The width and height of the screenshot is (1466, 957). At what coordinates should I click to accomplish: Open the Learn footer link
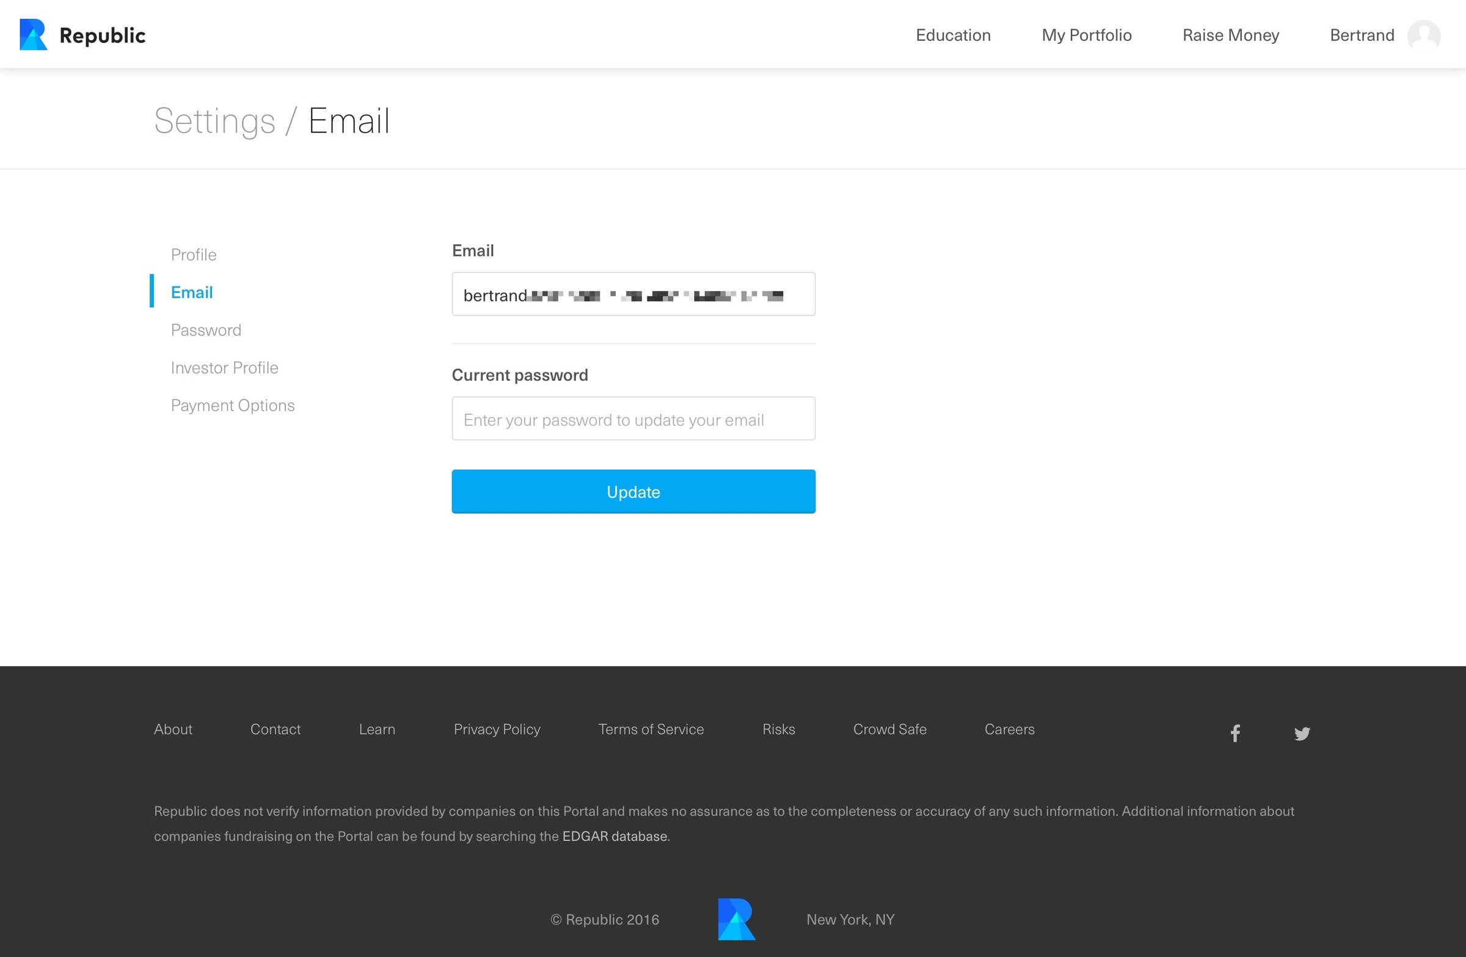[377, 729]
